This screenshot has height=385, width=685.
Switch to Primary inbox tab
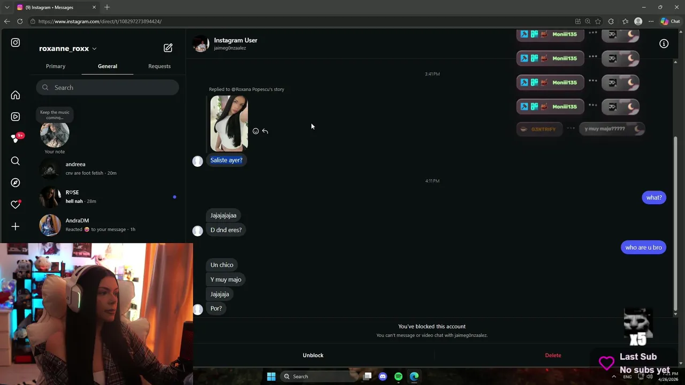56,66
